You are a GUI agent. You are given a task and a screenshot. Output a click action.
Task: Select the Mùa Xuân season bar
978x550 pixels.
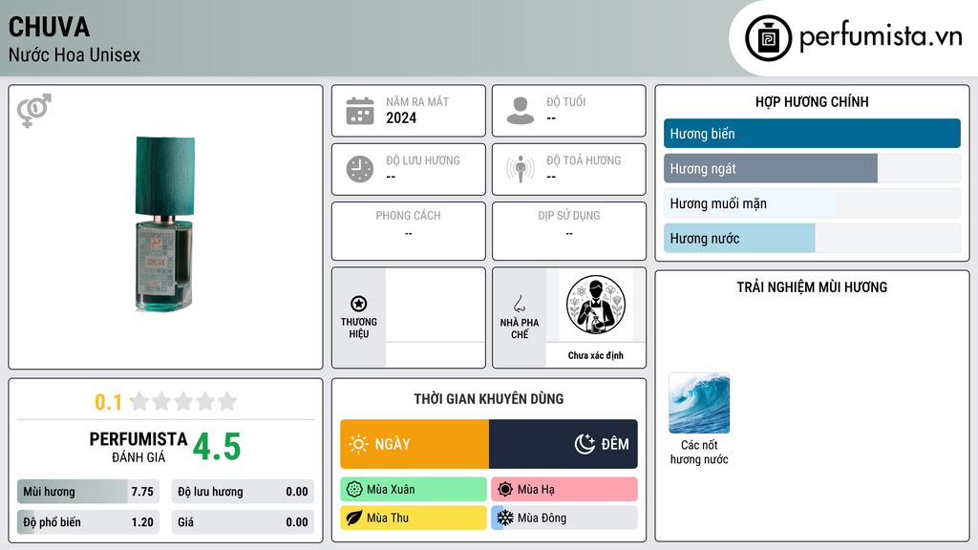414,490
